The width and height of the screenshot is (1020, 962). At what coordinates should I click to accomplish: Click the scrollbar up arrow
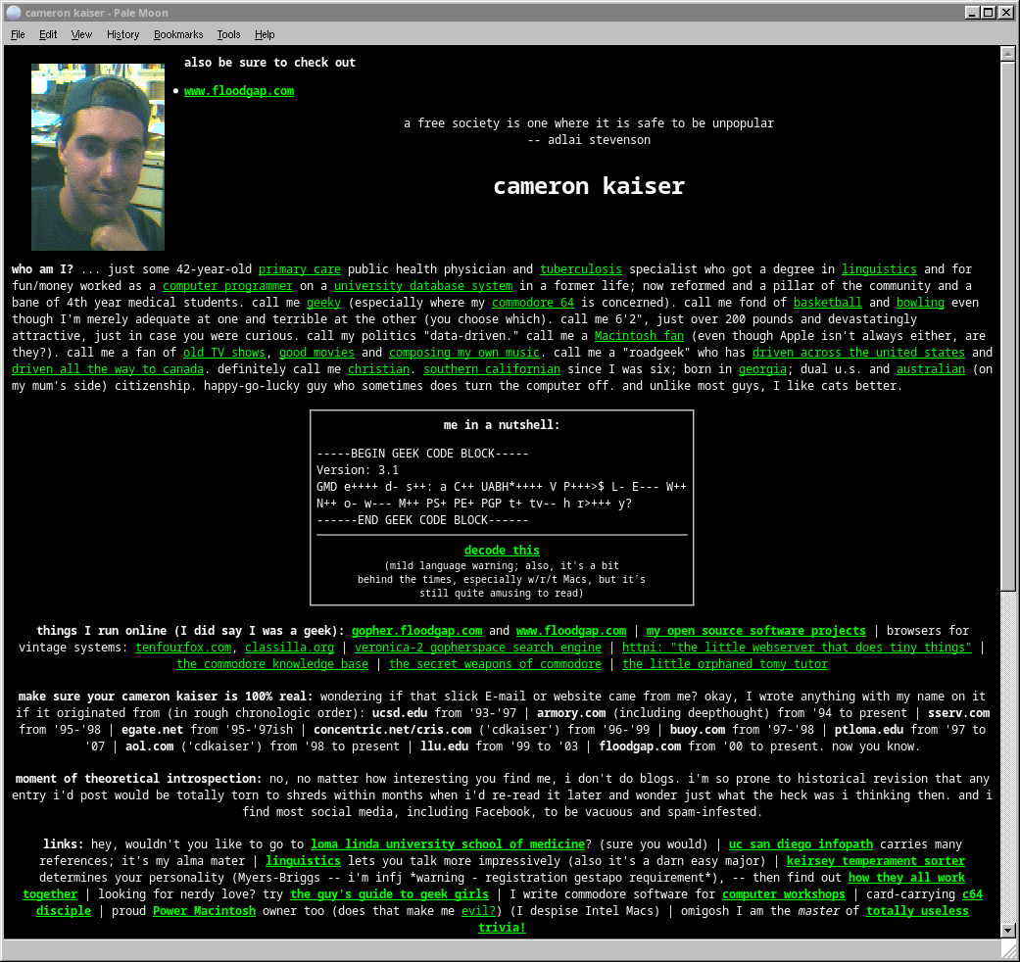point(1007,53)
